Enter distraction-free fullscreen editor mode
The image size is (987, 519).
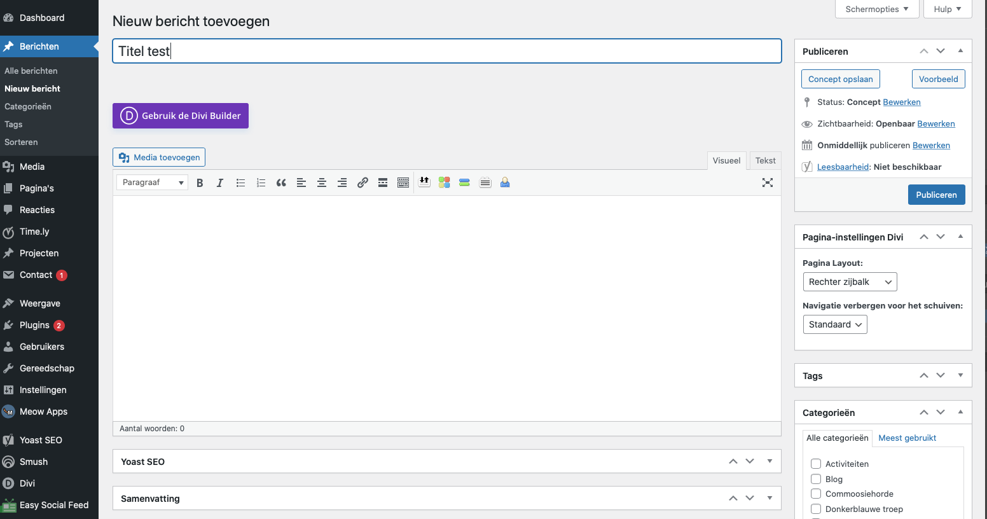tap(768, 183)
